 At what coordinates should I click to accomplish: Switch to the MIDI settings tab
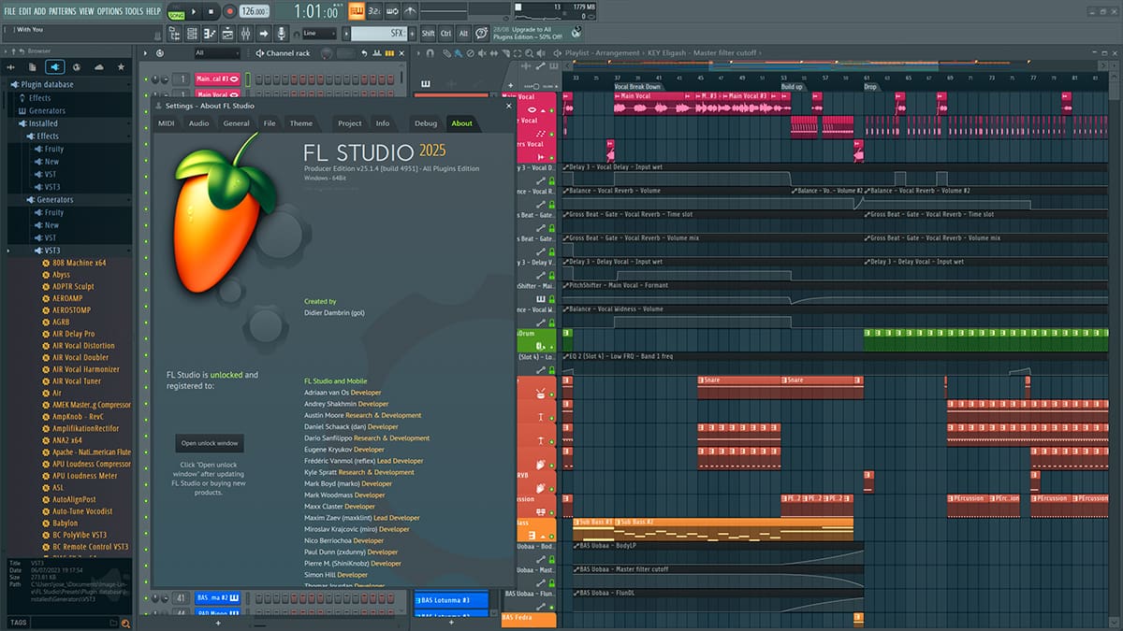coord(166,123)
